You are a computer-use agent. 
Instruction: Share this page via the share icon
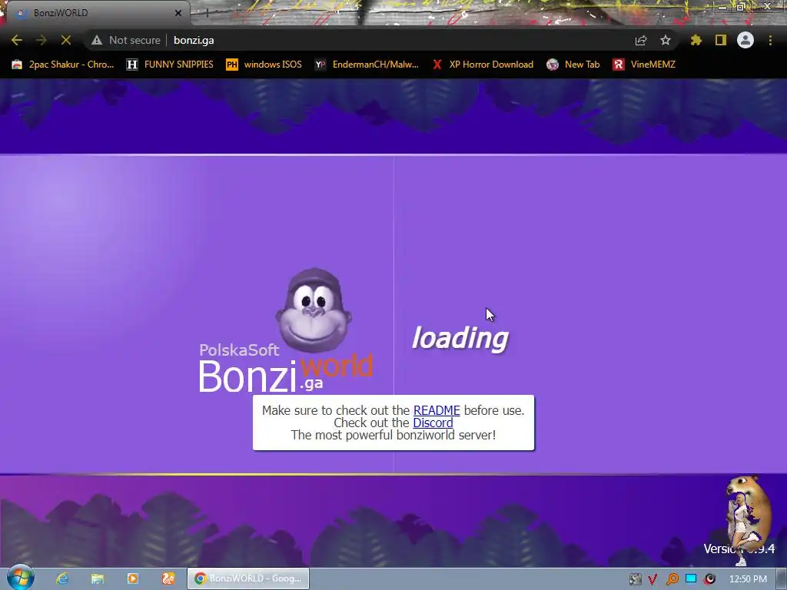pyautogui.click(x=641, y=40)
